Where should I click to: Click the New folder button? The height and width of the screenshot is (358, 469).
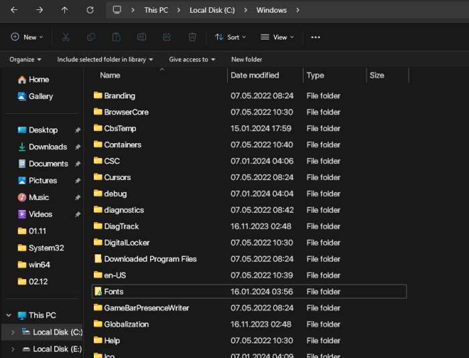click(x=247, y=60)
